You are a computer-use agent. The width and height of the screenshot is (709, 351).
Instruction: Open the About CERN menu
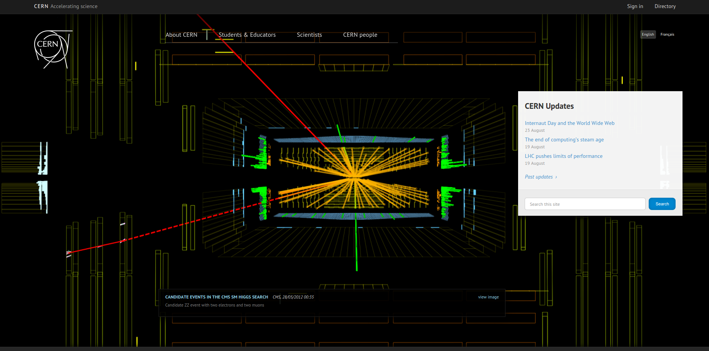click(181, 35)
